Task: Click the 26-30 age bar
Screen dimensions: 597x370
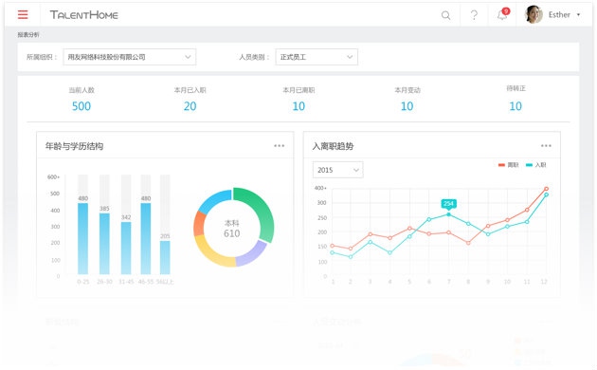Action: pyautogui.click(x=104, y=244)
